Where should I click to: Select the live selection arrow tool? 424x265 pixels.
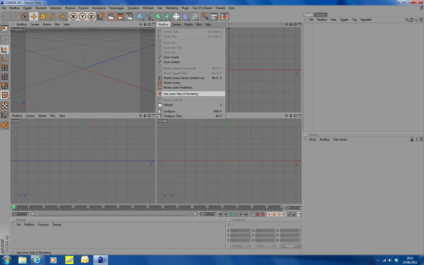tap(25, 17)
